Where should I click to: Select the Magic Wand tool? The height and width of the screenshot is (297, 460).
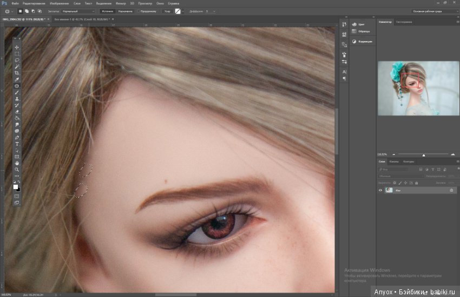click(x=17, y=67)
